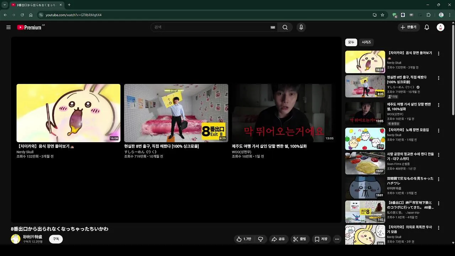
Task: Share the video via 공유 button
Action: coord(278,239)
